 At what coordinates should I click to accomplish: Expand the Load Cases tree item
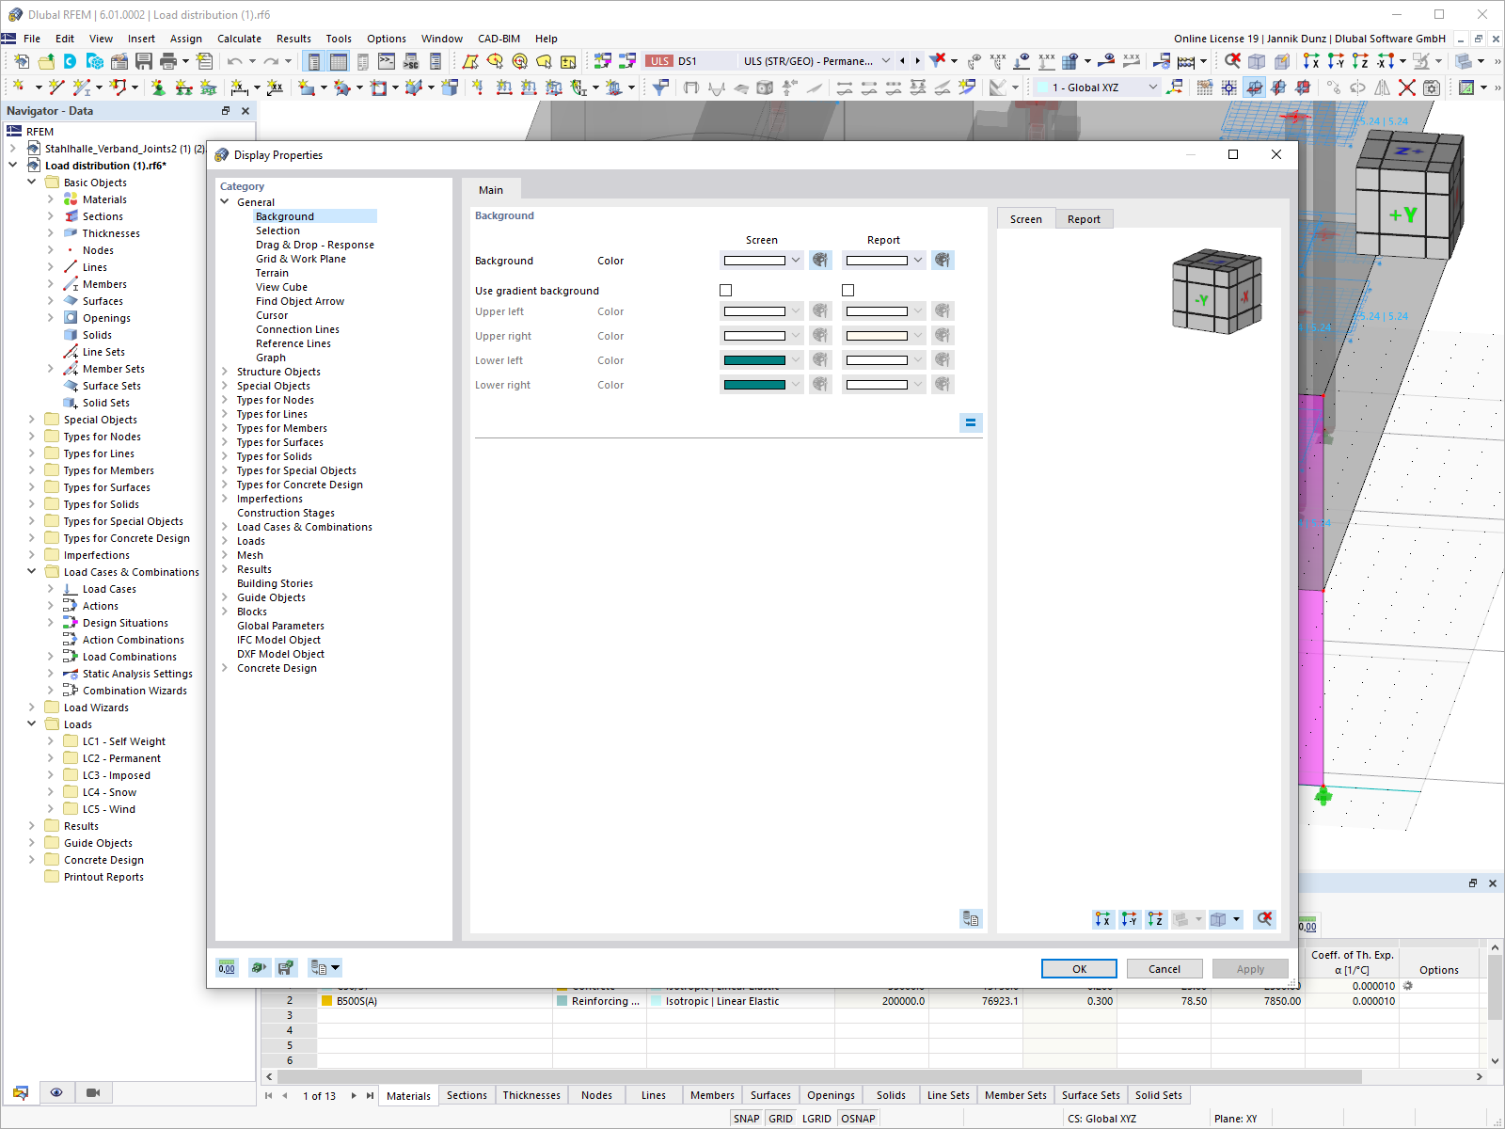point(53,588)
